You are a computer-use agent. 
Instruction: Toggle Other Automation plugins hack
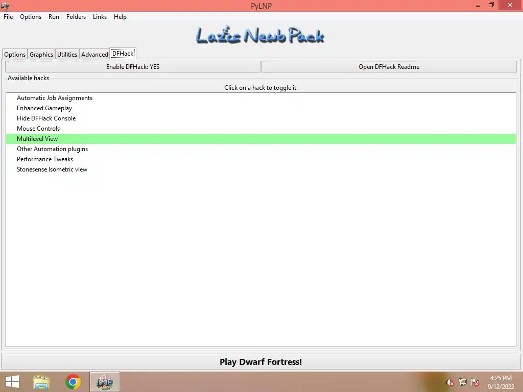[x=261, y=149]
